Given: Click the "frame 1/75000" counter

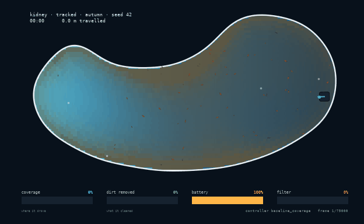Looking at the screenshot, I should pos(333,211).
